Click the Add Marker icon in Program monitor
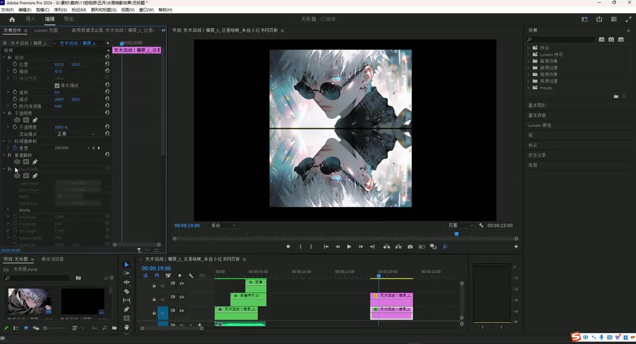Screen dimensions: 636x344 coord(288,247)
